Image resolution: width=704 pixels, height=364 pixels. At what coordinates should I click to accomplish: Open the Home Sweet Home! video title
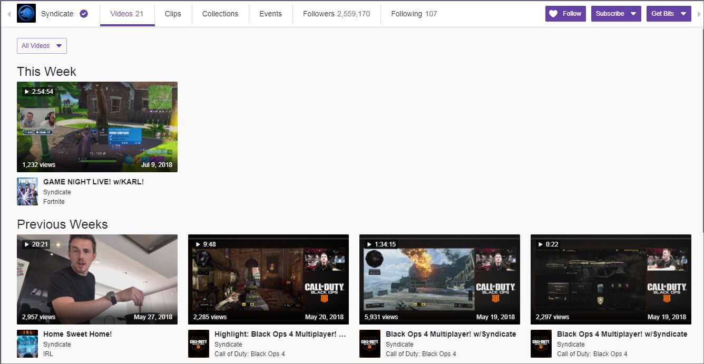[x=77, y=334]
